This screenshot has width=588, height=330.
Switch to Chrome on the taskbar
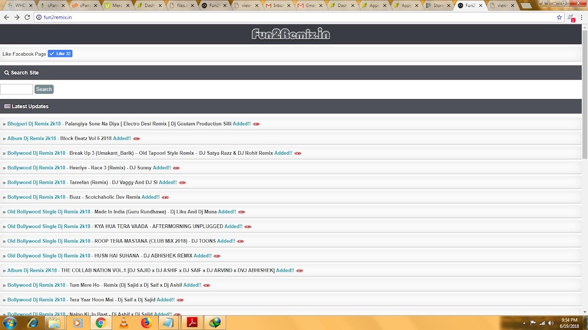[100, 323]
